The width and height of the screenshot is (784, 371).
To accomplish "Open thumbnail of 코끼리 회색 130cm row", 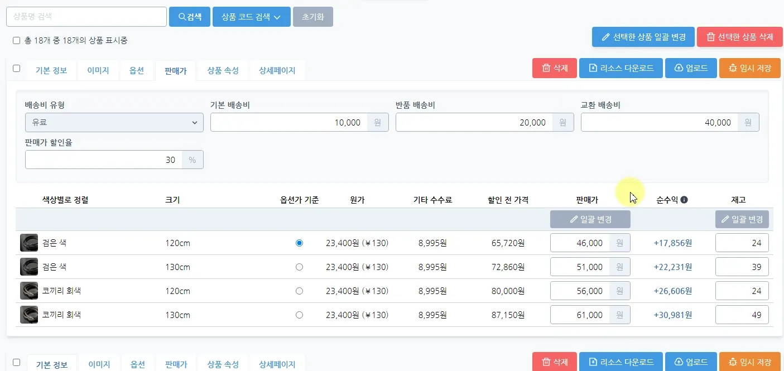I will (29, 315).
